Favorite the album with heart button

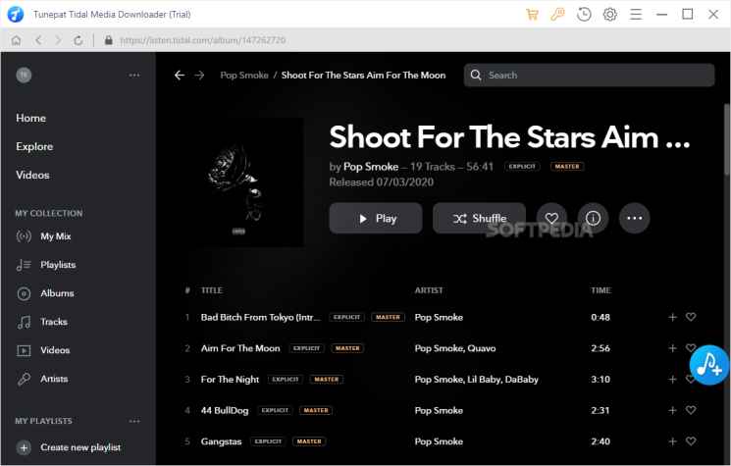[551, 218]
